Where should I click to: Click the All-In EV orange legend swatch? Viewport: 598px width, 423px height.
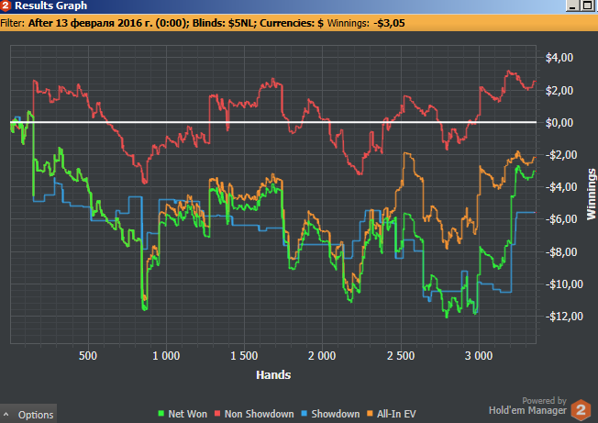(x=370, y=414)
